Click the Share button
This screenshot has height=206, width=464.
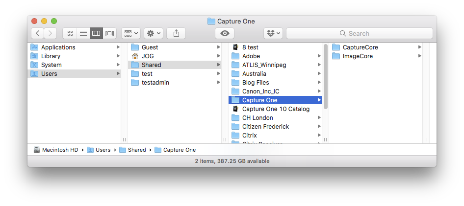(176, 33)
